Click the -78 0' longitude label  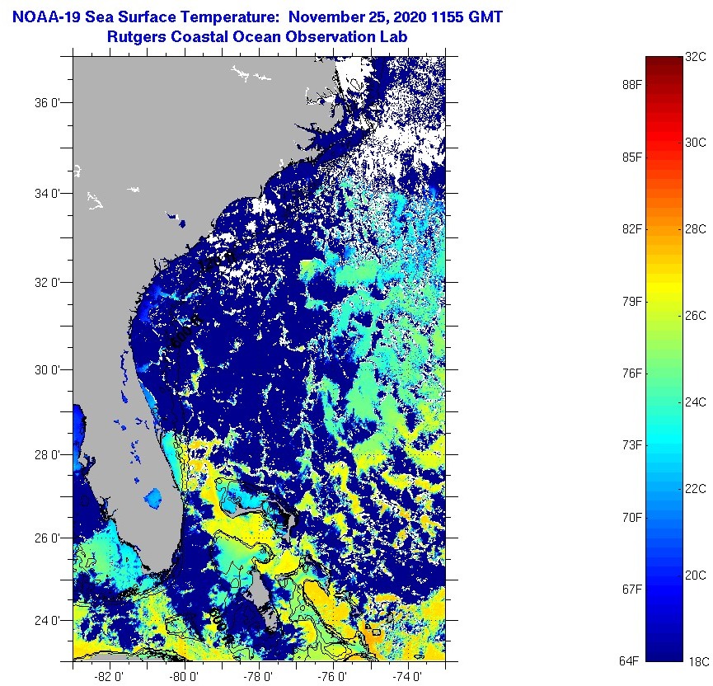pos(258,677)
